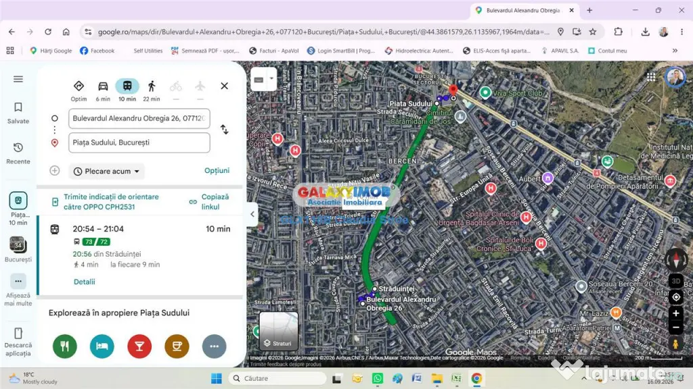693x389 pixels.
Task: Close the directions panel
Action: point(225,86)
